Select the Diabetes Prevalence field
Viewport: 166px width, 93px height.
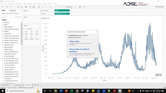click(10, 54)
